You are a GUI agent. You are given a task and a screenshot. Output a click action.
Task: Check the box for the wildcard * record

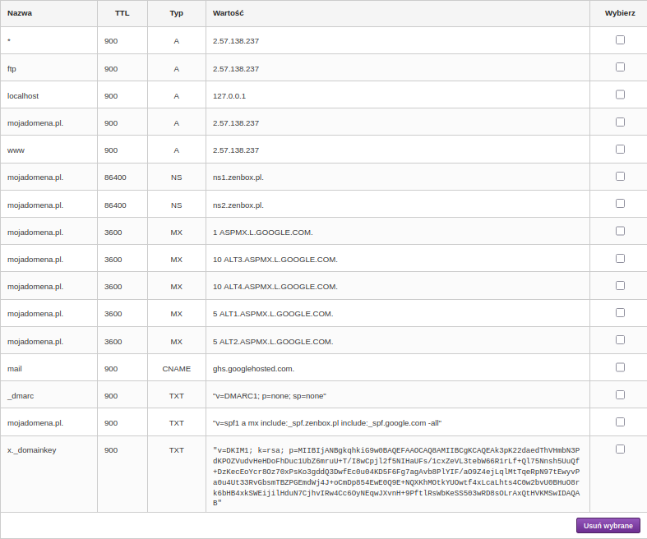[x=620, y=39]
